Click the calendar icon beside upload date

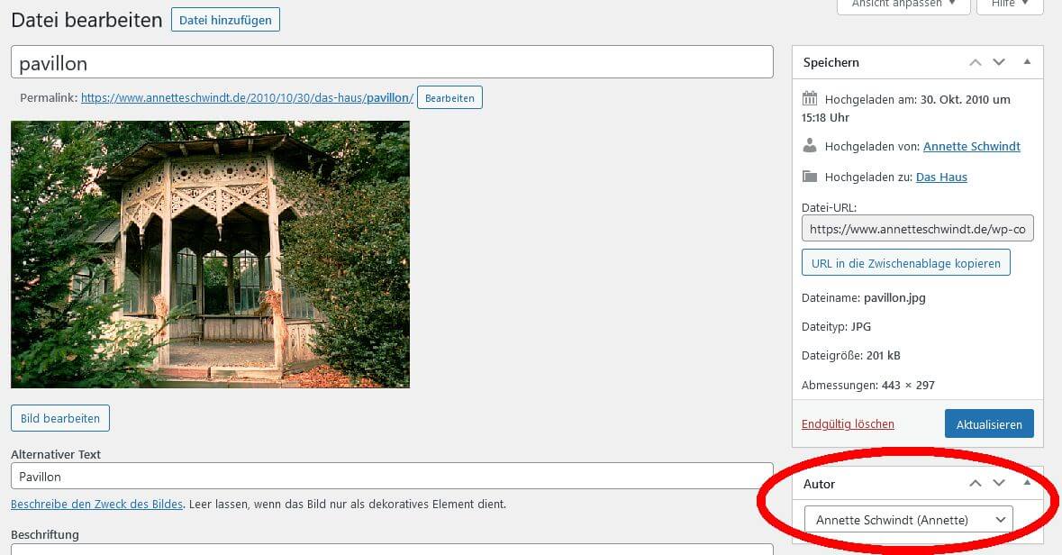pyautogui.click(x=810, y=98)
